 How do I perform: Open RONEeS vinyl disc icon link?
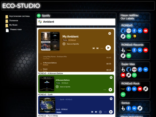[x=123, y=36]
